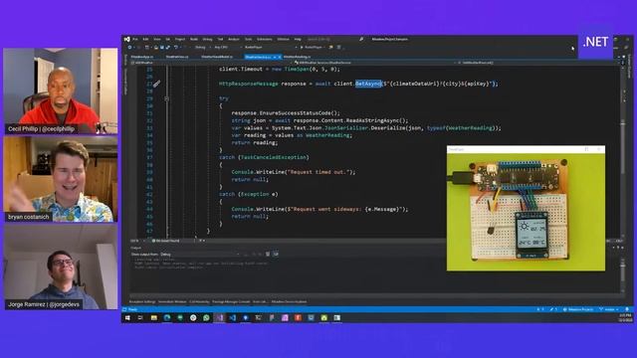Click the Cecil Phillip video feed

coord(61,90)
